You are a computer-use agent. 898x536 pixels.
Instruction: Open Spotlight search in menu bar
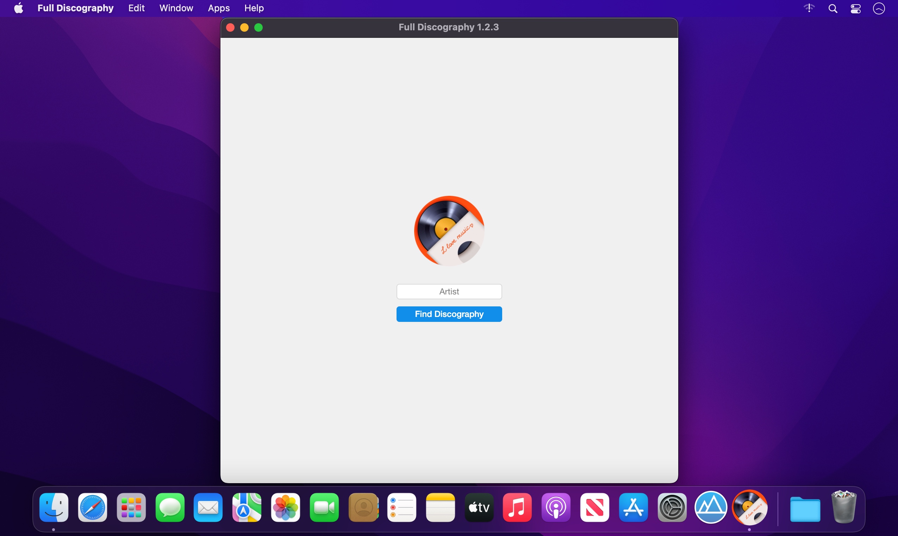832,8
